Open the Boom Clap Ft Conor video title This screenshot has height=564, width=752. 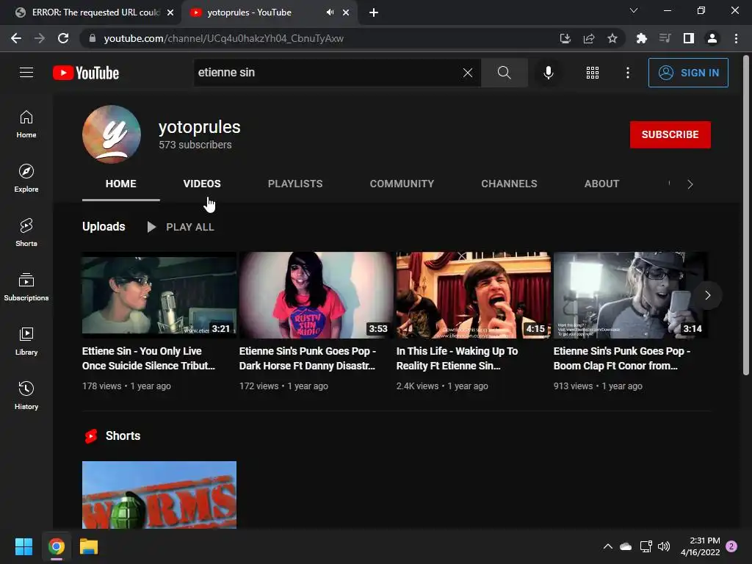pos(622,358)
